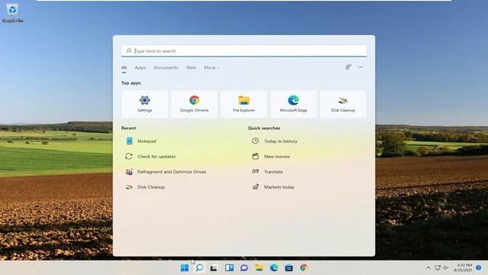Open Task View on taskbar

click(214, 268)
